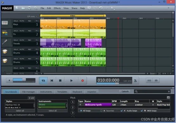
Task: Click the Catooh button
Action: click(x=125, y=91)
